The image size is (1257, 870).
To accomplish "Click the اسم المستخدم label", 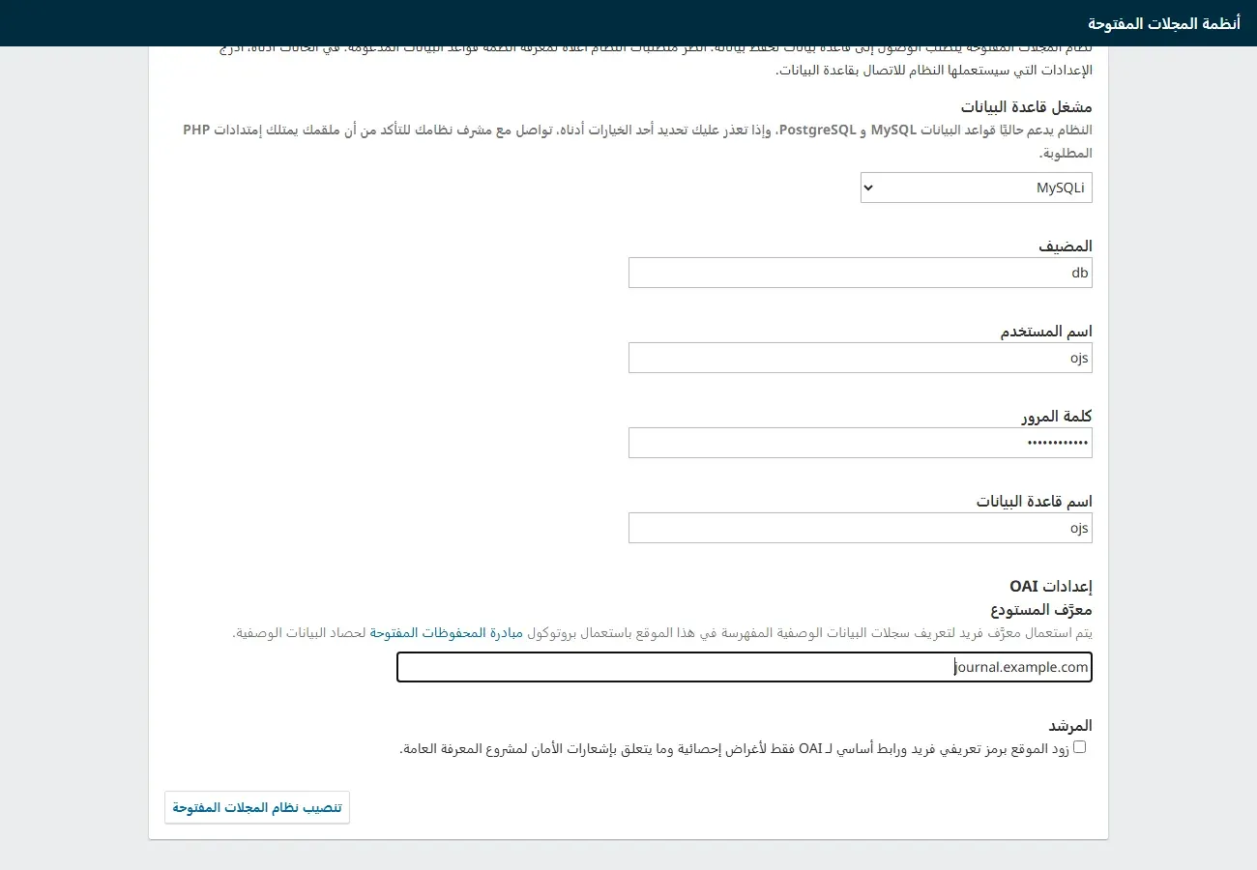I will coord(1046,331).
